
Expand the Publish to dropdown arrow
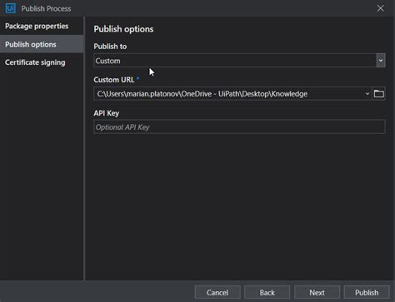(x=381, y=61)
